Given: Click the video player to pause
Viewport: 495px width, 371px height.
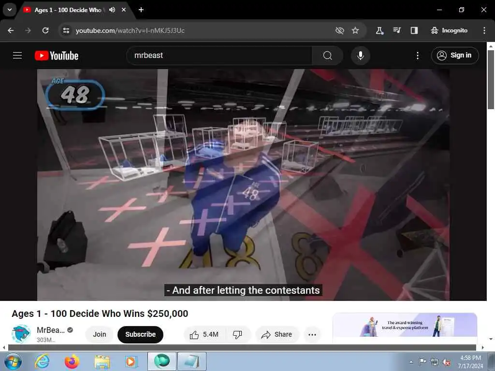Looking at the screenshot, I should click(244, 185).
